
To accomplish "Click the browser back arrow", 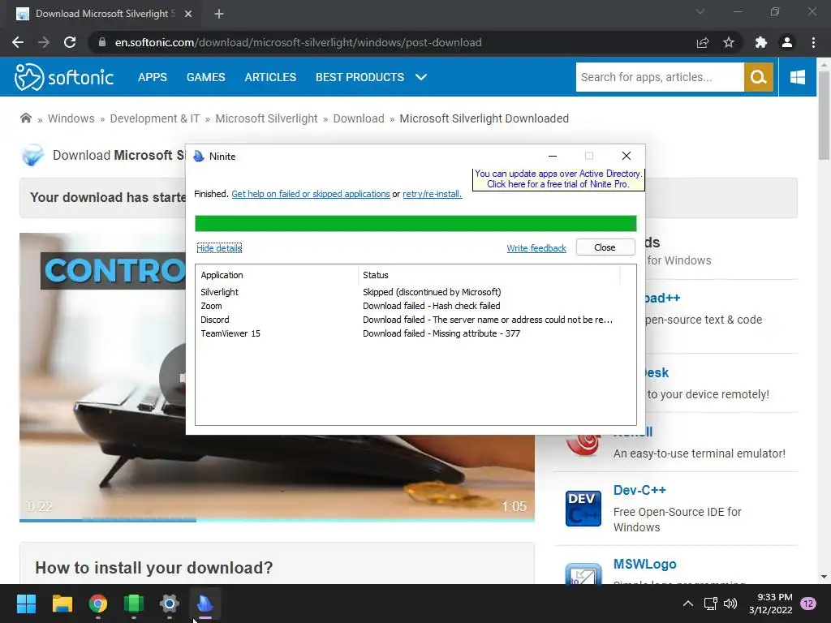I will point(18,42).
